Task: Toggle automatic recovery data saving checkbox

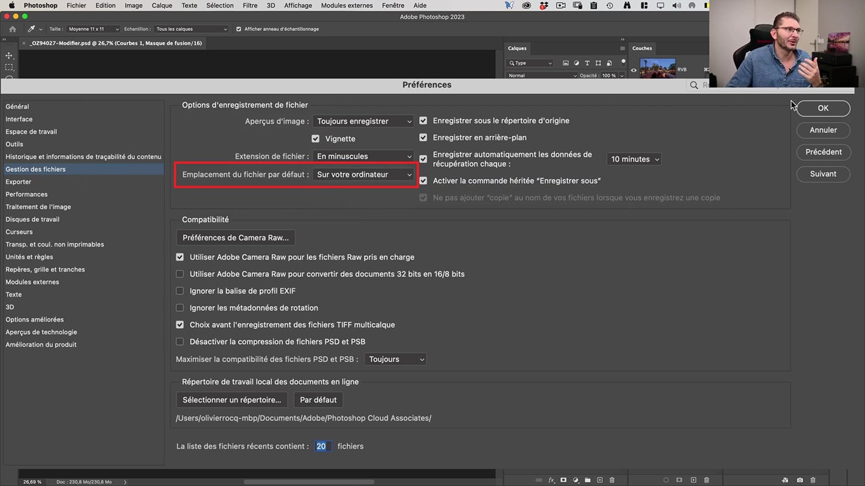Action: (x=423, y=159)
